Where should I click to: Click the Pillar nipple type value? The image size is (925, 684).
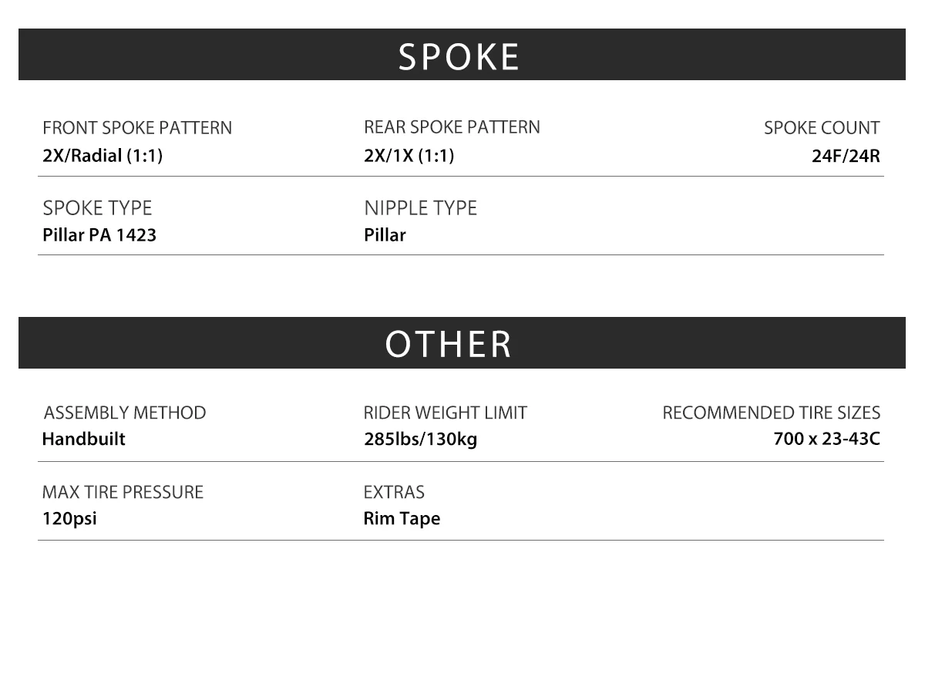click(x=385, y=235)
